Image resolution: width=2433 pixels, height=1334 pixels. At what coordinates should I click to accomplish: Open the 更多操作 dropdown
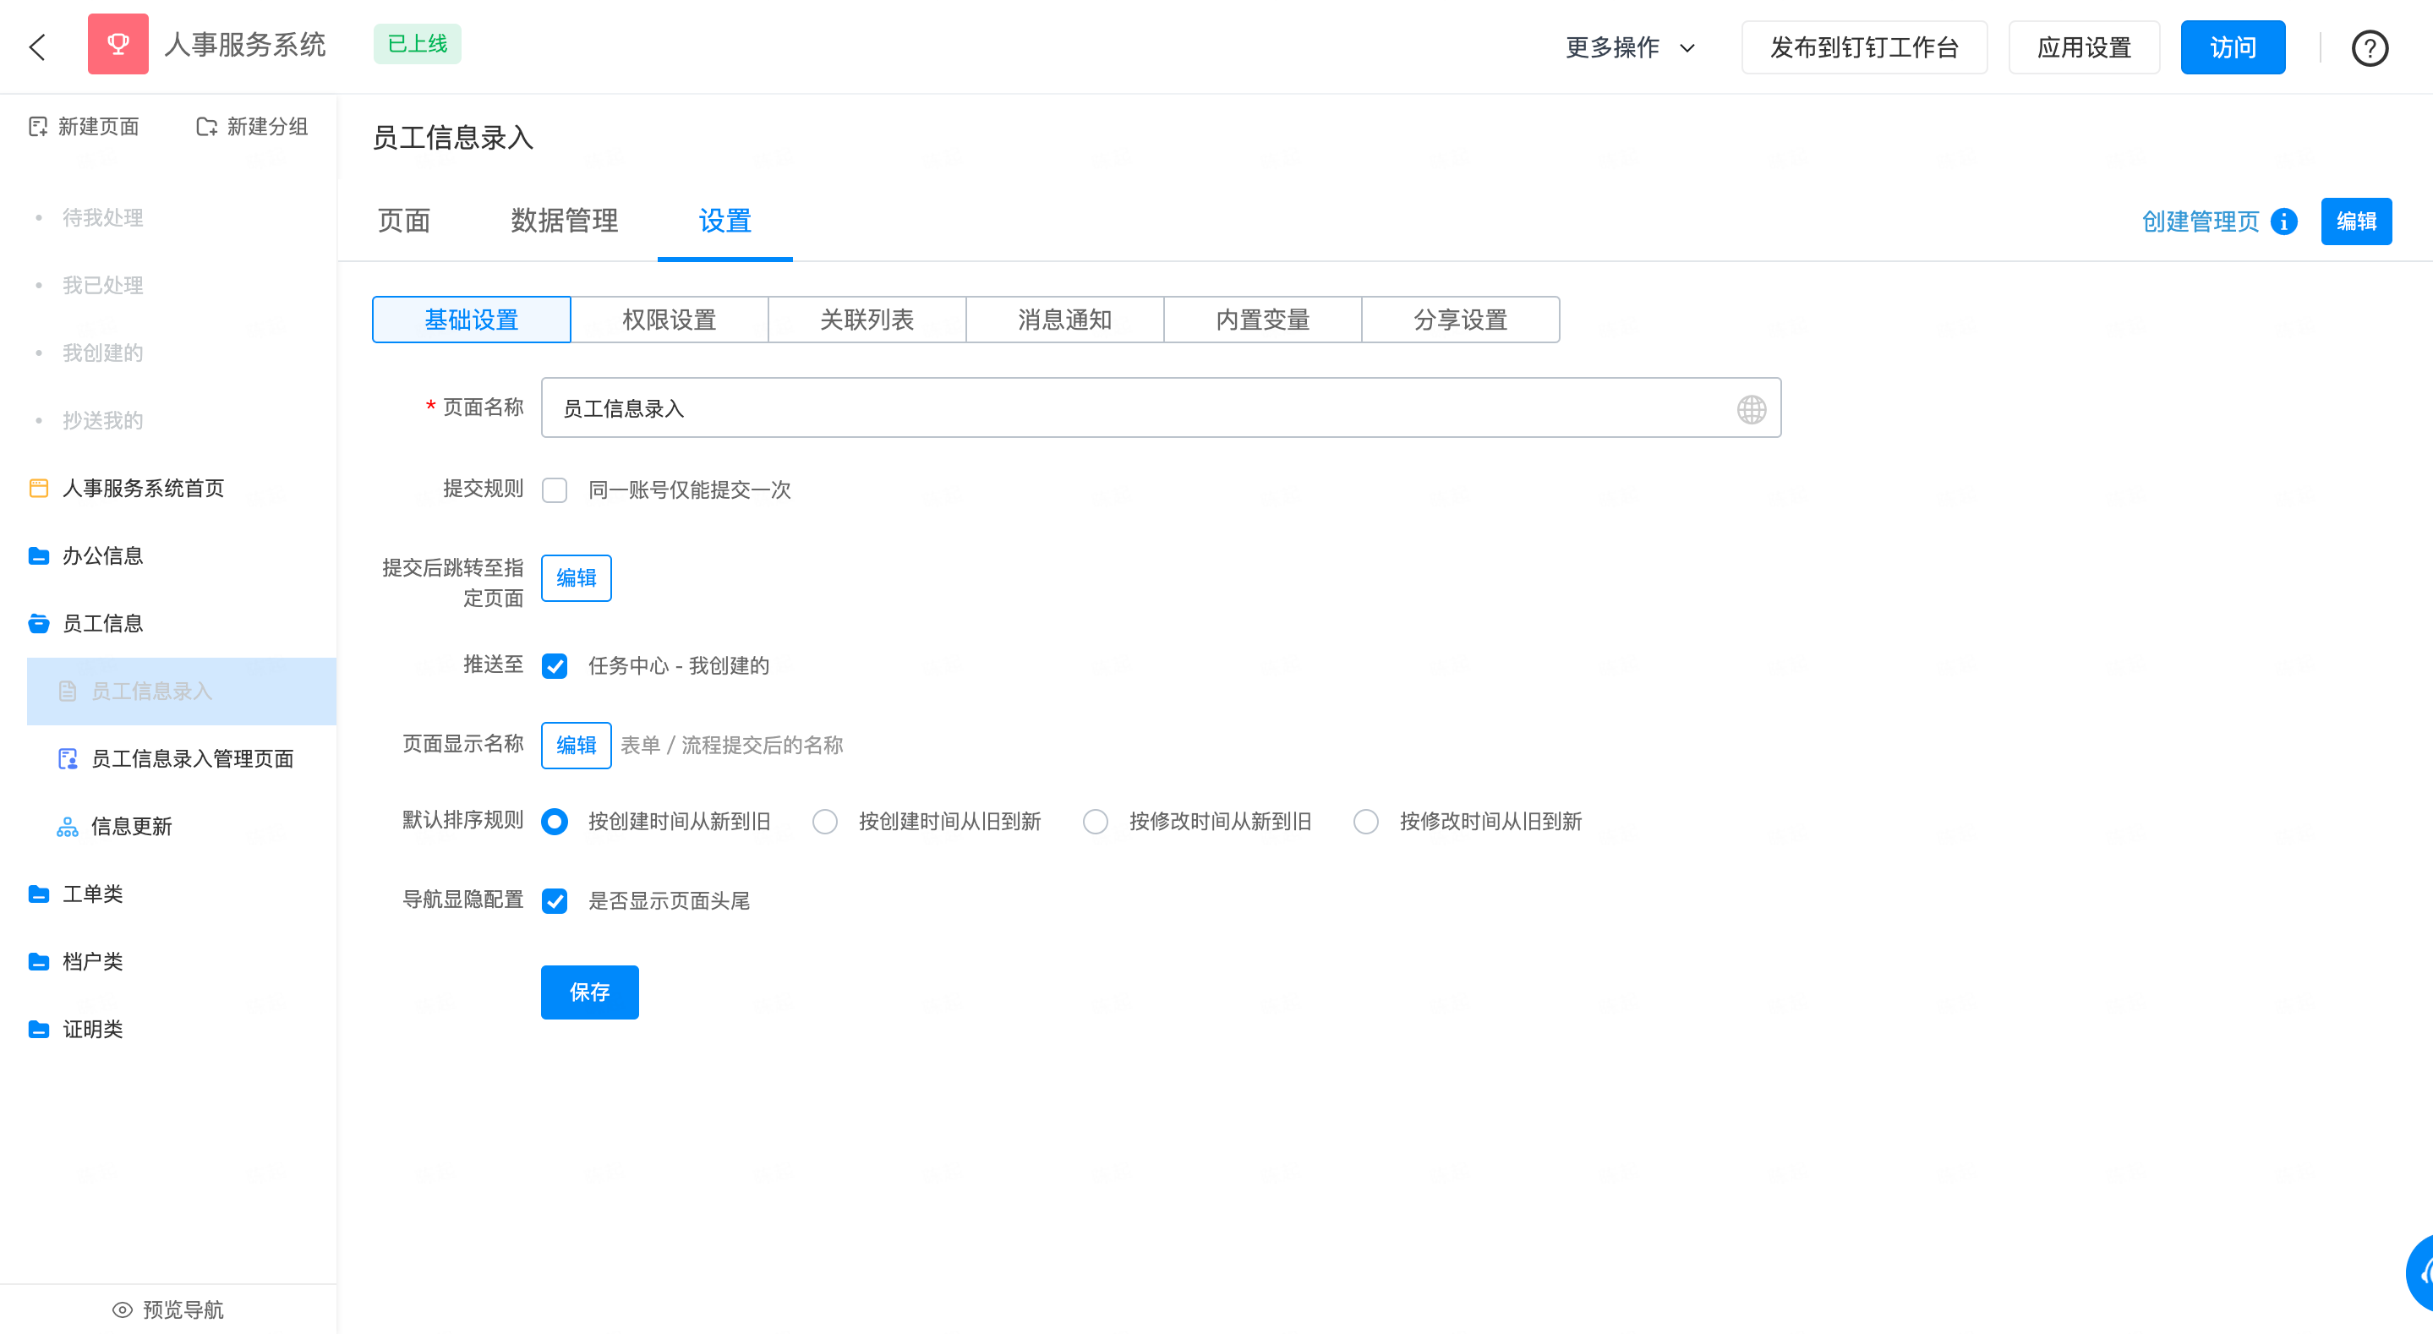1628,46
